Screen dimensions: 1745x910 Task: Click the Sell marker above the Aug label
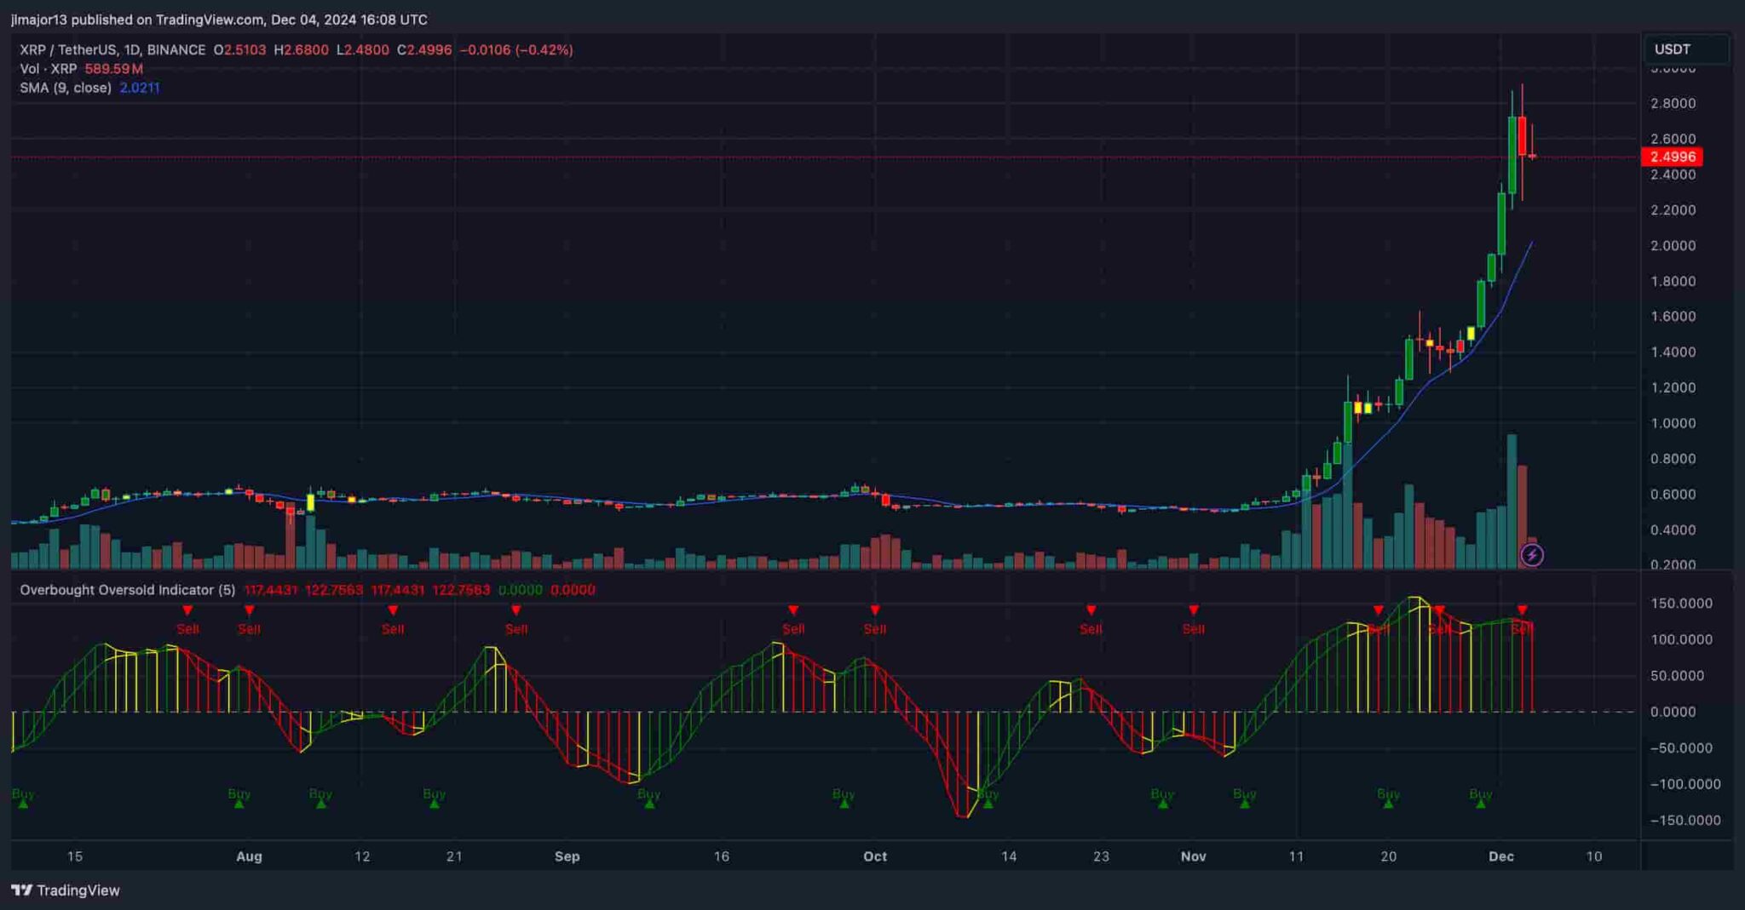click(250, 610)
